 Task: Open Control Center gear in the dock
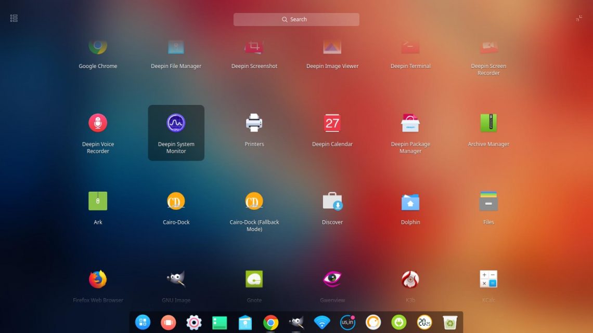tap(194, 322)
